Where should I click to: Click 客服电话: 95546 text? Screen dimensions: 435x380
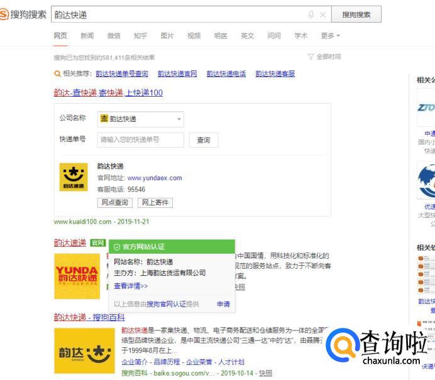[x=121, y=189]
